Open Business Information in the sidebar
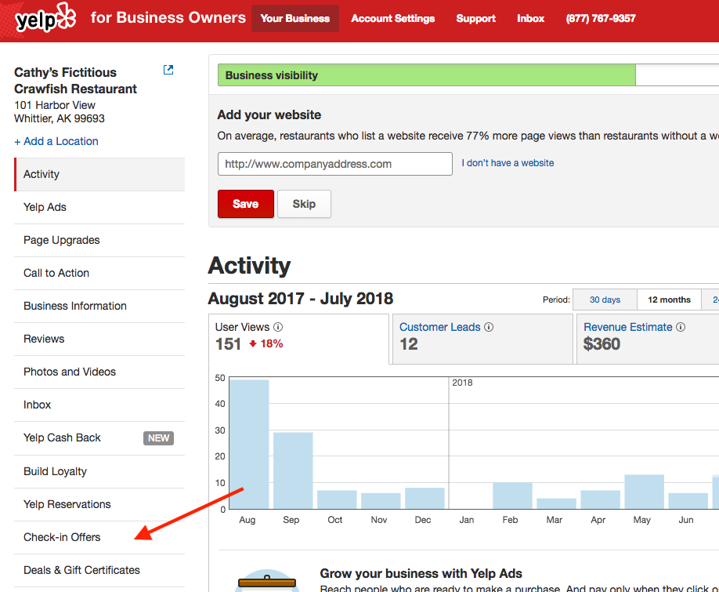 [99, 306]
